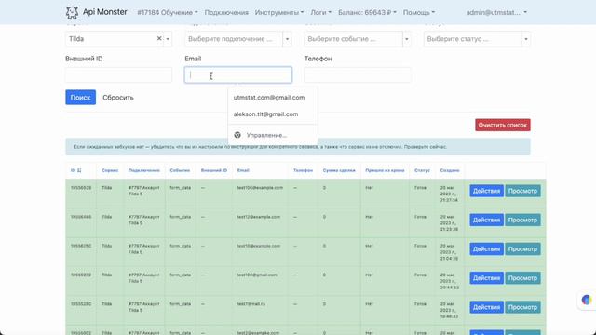Open the floating widget at the right edge
Screen dimensions: 596x335
point(587,300)
